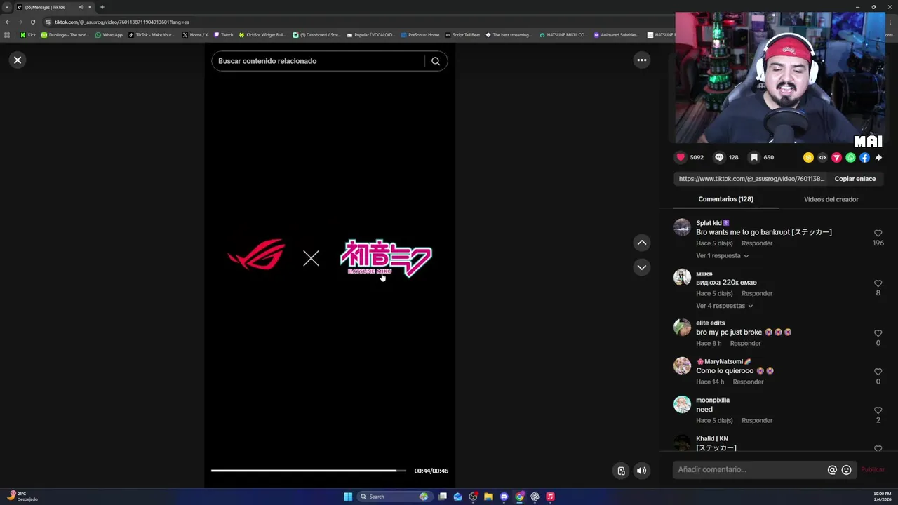Reply to elite edits' comment
This screenshot has height=505, width=898.
pyautogui.click(x=745, y=344)
